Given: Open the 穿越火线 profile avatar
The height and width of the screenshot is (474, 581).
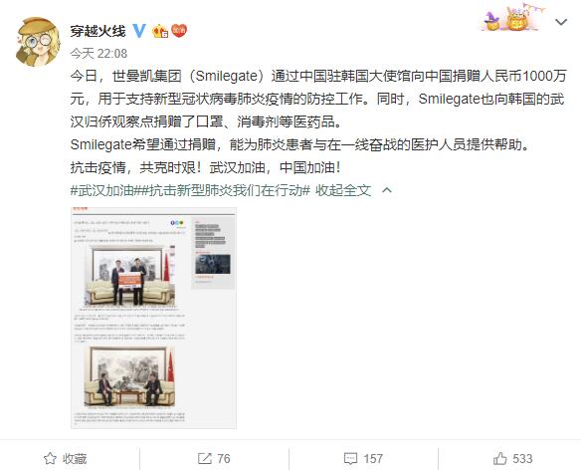Looking at the screenshot, I should [x=38, y=42].
